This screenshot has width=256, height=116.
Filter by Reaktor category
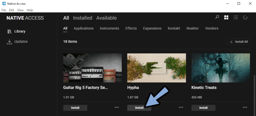pyautogui.click(x=193, y=28)
